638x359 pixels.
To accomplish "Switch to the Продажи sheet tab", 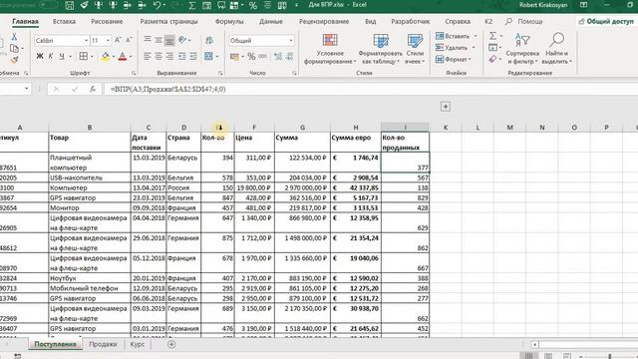I will (x=103, y=344).
